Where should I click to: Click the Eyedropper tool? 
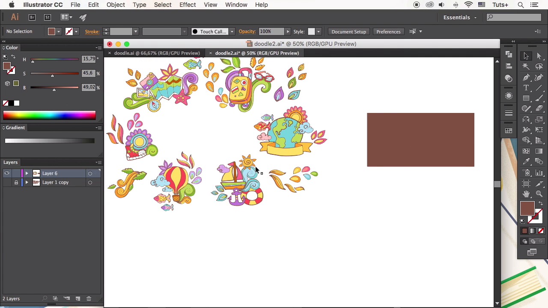point(526,161)
